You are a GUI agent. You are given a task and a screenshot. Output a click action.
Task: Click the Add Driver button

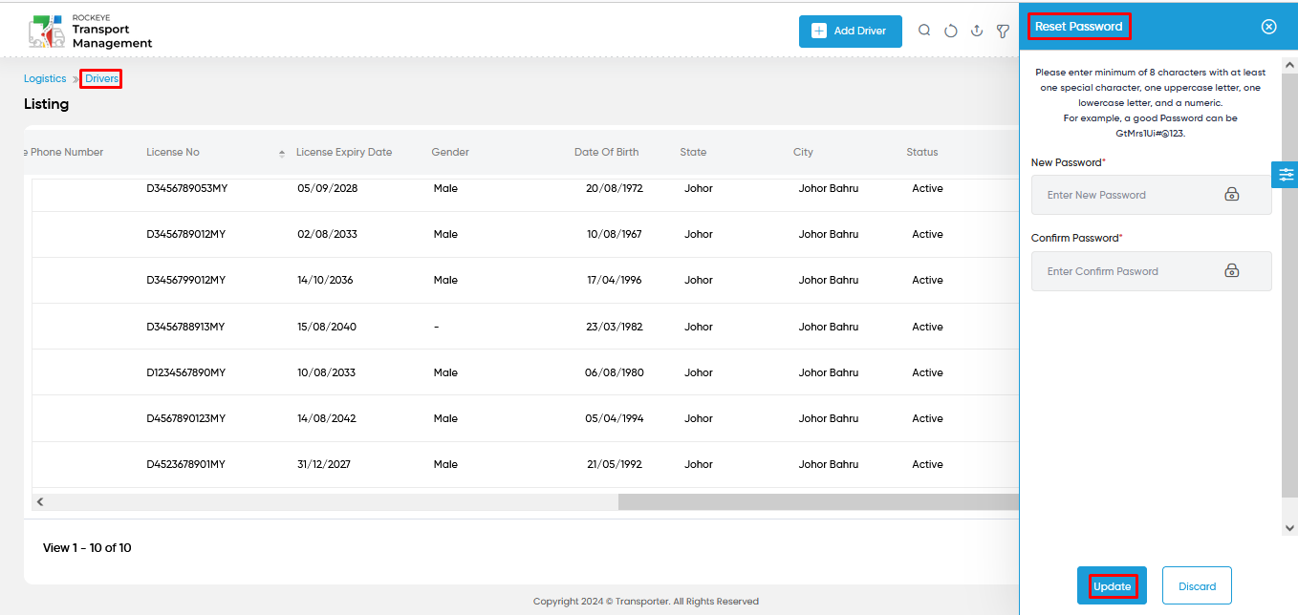pos(850,31)
